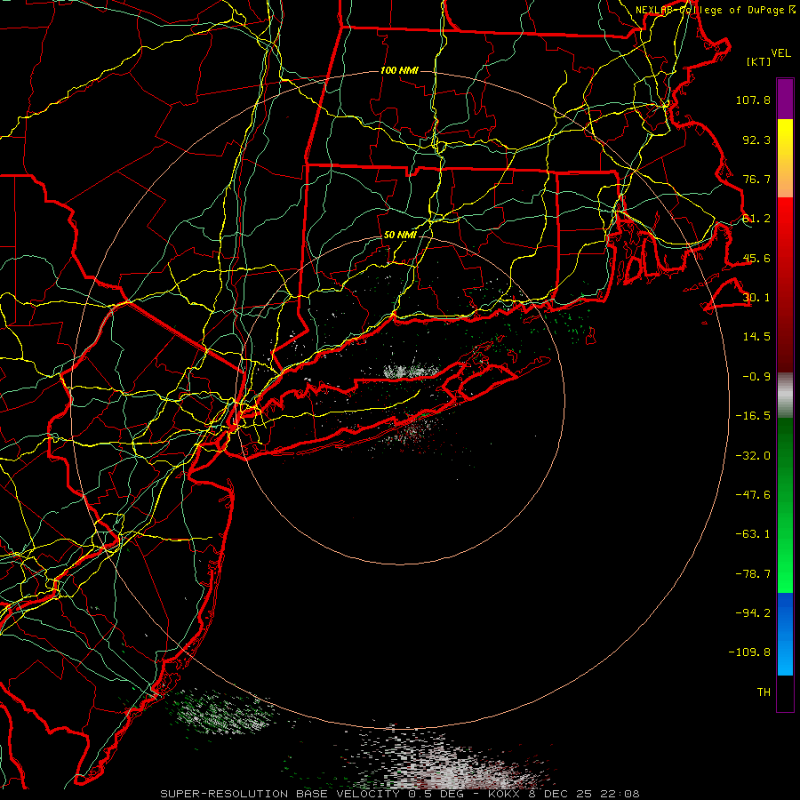Click the 107.8 scale value
This screenshot has width=800, height=800.
pos(753,100)
